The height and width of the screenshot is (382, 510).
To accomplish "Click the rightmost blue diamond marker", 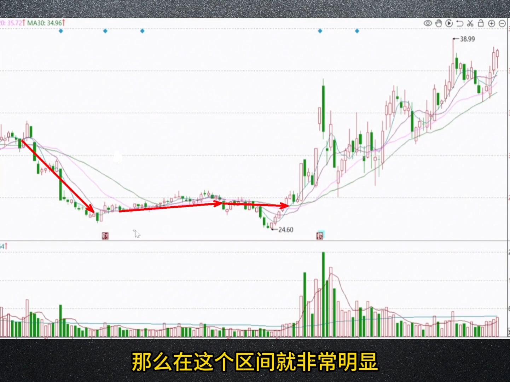I will tap(357, 31).
